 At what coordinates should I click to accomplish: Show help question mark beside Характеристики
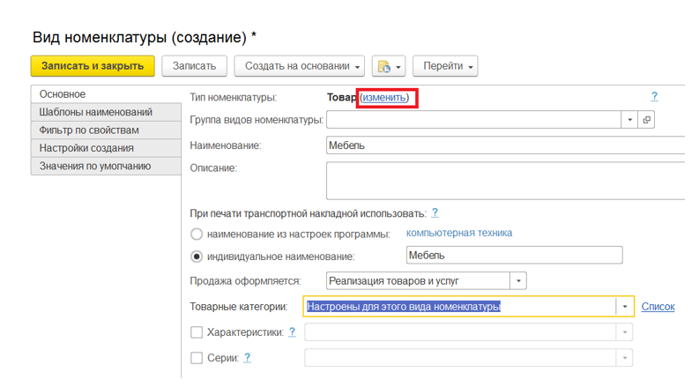292,332
